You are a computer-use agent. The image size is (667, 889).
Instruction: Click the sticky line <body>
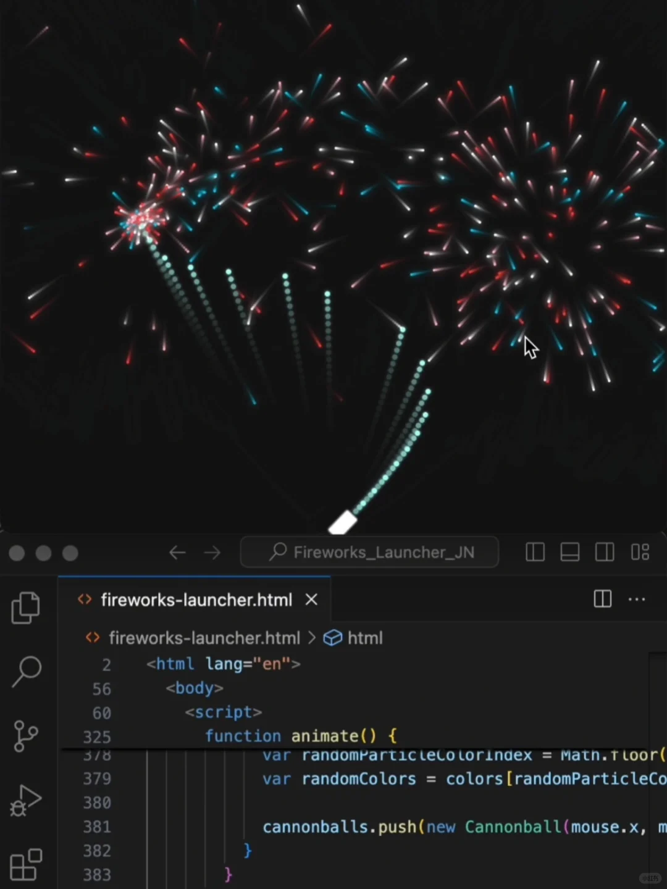195,688
